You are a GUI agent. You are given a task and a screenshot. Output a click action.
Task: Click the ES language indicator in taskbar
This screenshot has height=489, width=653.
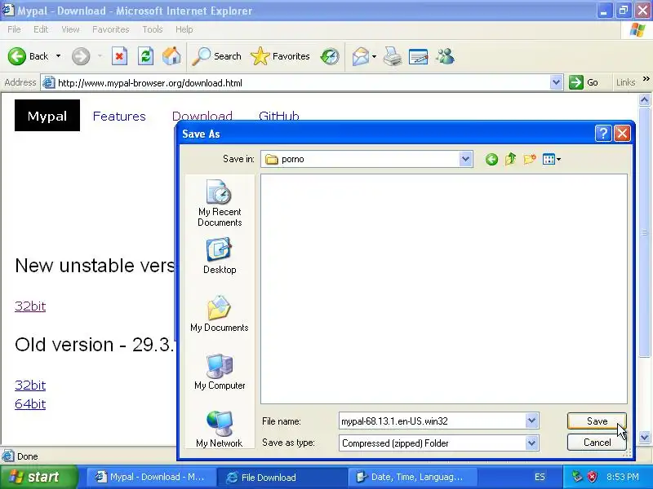540,477
